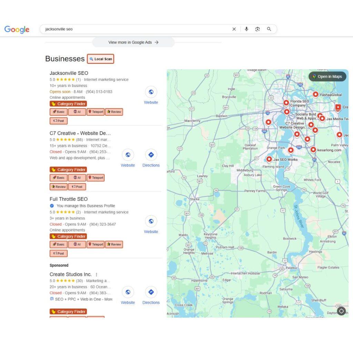Clear the search query with the X icon

(234, 29)
